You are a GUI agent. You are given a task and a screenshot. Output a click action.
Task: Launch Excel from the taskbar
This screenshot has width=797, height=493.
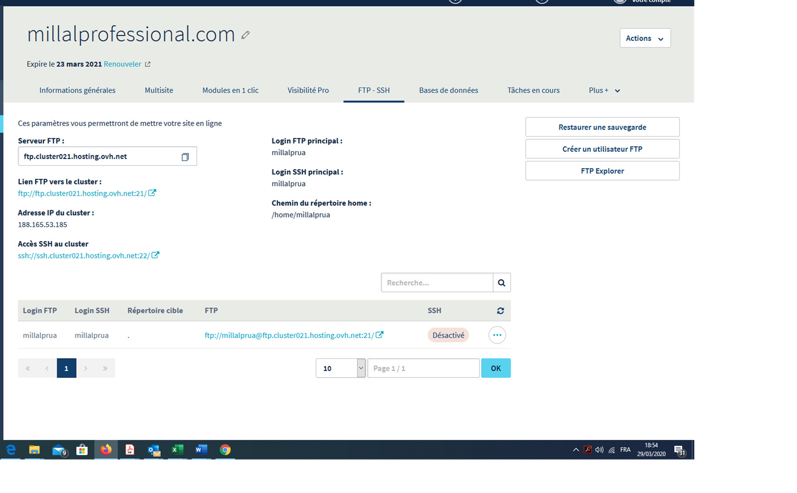pos(177,450)
